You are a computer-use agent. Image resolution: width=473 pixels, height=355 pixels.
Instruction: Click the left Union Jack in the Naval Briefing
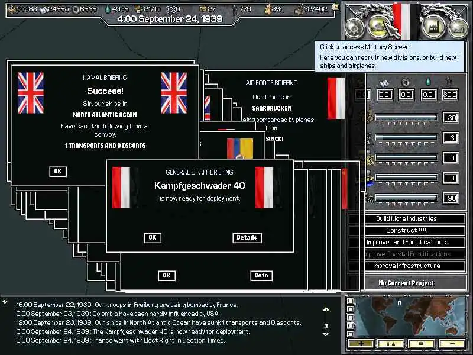[31, 93]
